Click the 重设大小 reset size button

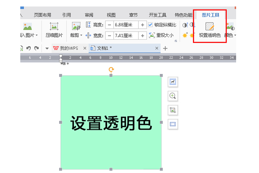(161, 35)
